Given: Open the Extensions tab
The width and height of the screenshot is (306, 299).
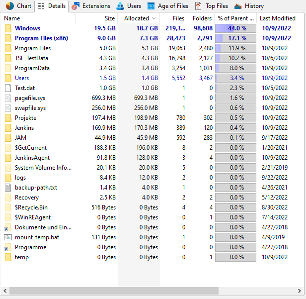Looking at the screenshot, I should (90, 6).
